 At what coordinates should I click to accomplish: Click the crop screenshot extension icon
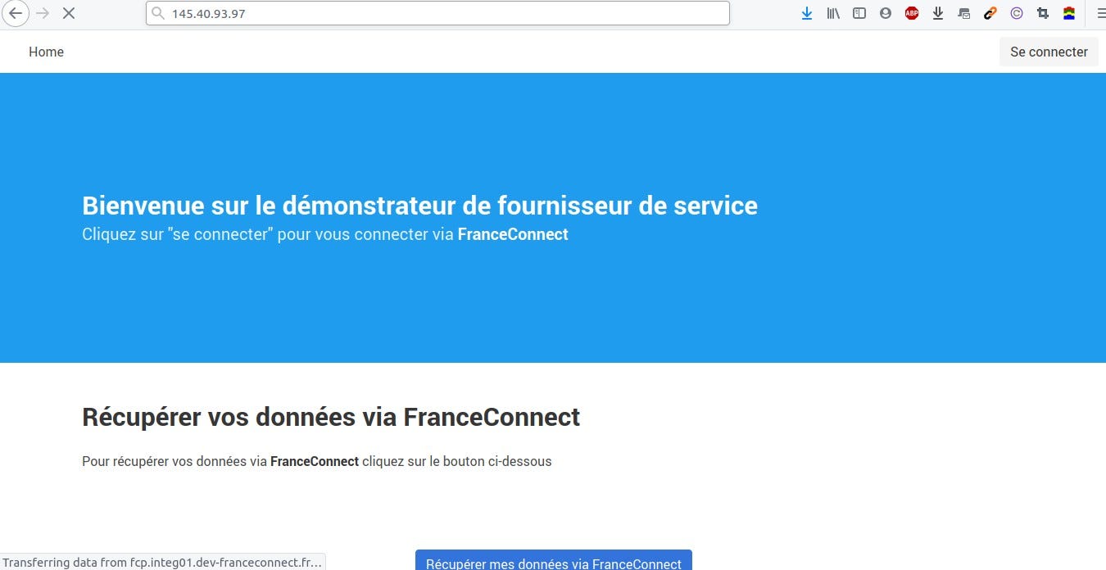point(1043,13)
